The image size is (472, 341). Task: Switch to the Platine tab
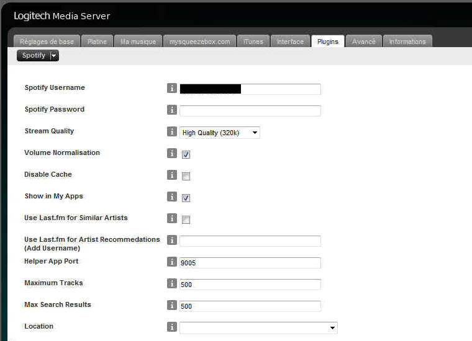click(97, 42)
